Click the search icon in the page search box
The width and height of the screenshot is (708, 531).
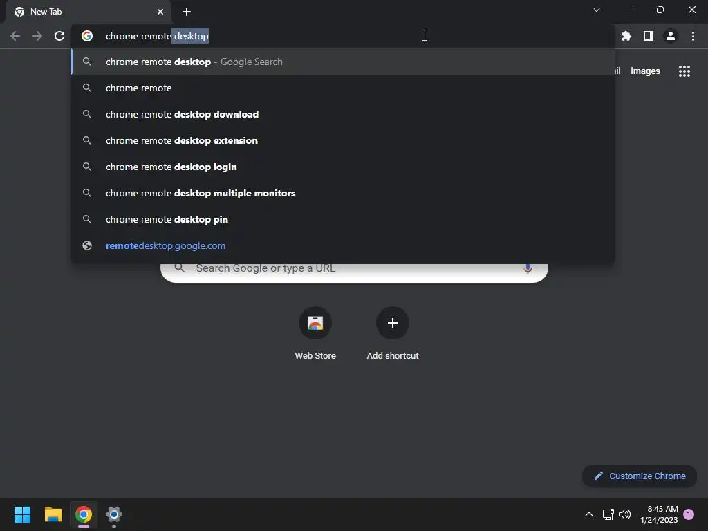point(180,268)
